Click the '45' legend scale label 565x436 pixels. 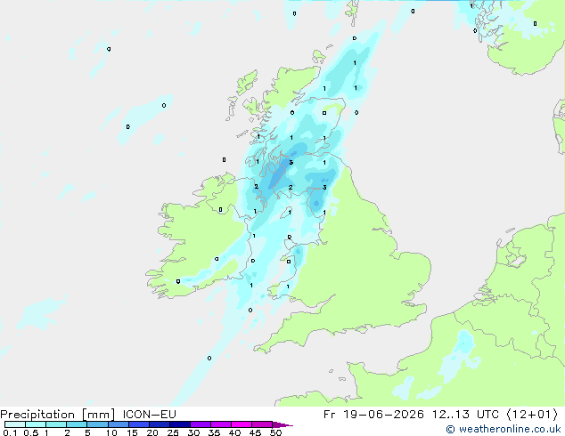(x=255, y=432)
